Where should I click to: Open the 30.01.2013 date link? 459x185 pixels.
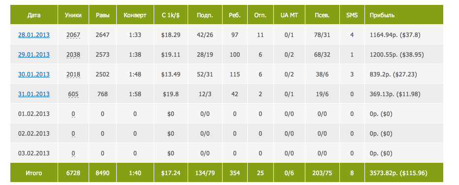point(34,74)
